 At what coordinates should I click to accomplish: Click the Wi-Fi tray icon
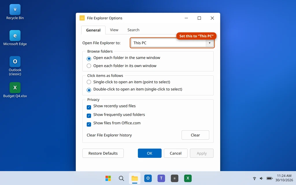point(254,178)
